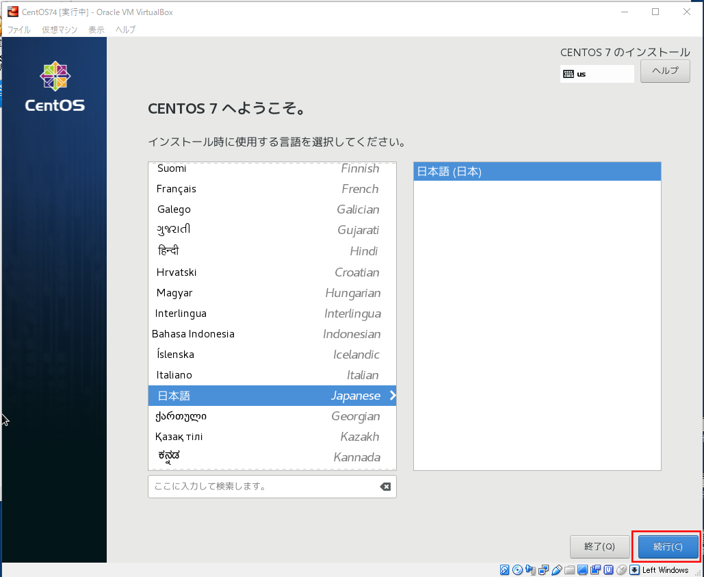Select Interlingua in language list
Screen dimensions: 704x577
point(272,313)
